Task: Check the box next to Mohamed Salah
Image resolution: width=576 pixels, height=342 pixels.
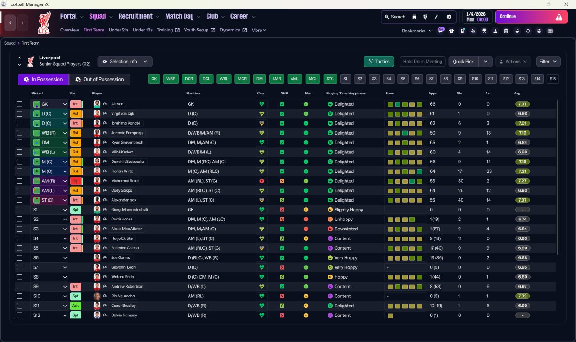Action: pos(19,181)
